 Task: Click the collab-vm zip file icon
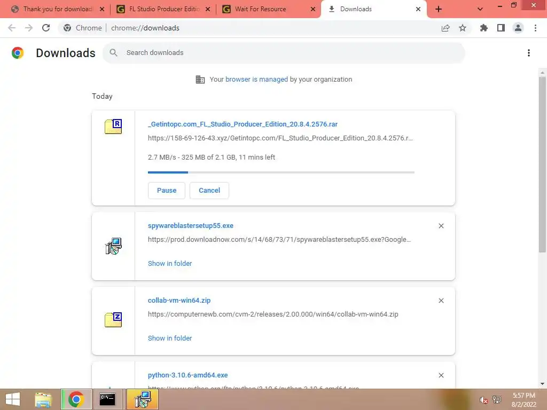click(x=113, y=320)
